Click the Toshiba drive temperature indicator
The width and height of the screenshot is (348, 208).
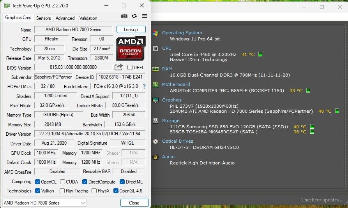312,131
